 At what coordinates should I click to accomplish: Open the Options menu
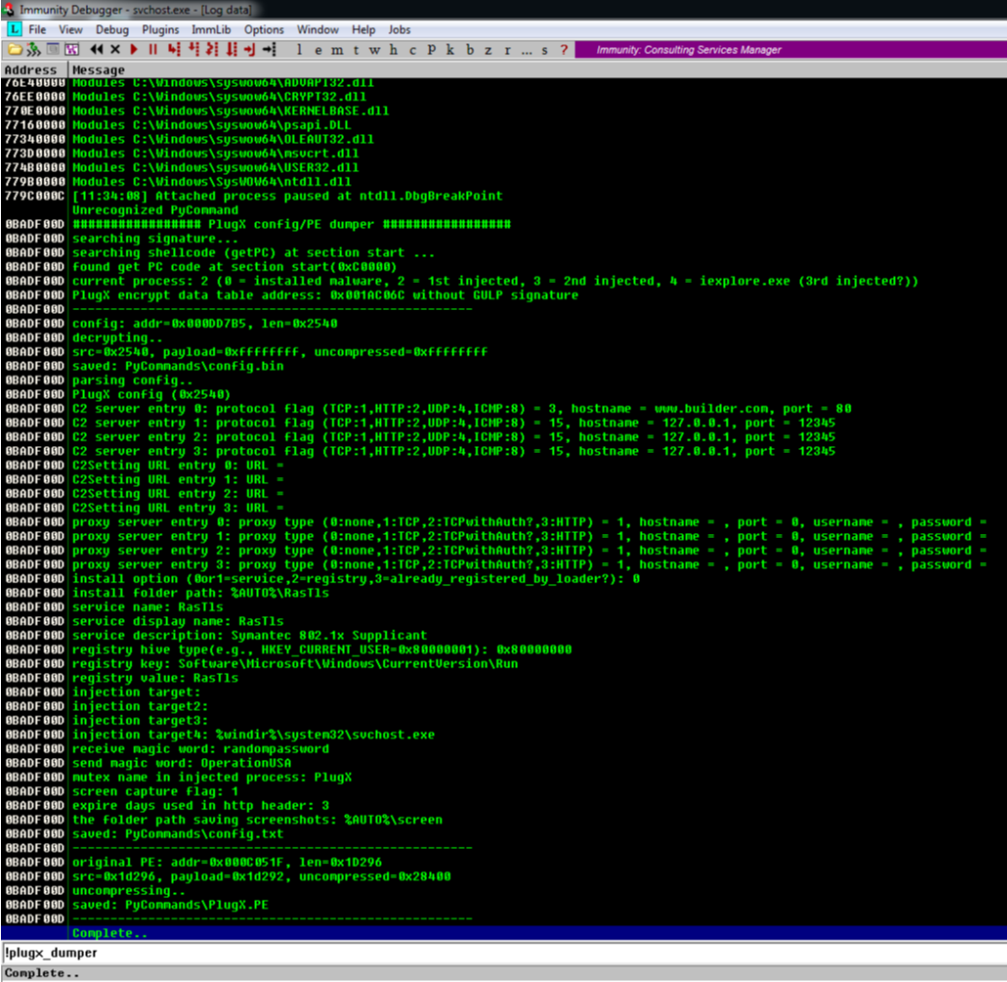264,30
